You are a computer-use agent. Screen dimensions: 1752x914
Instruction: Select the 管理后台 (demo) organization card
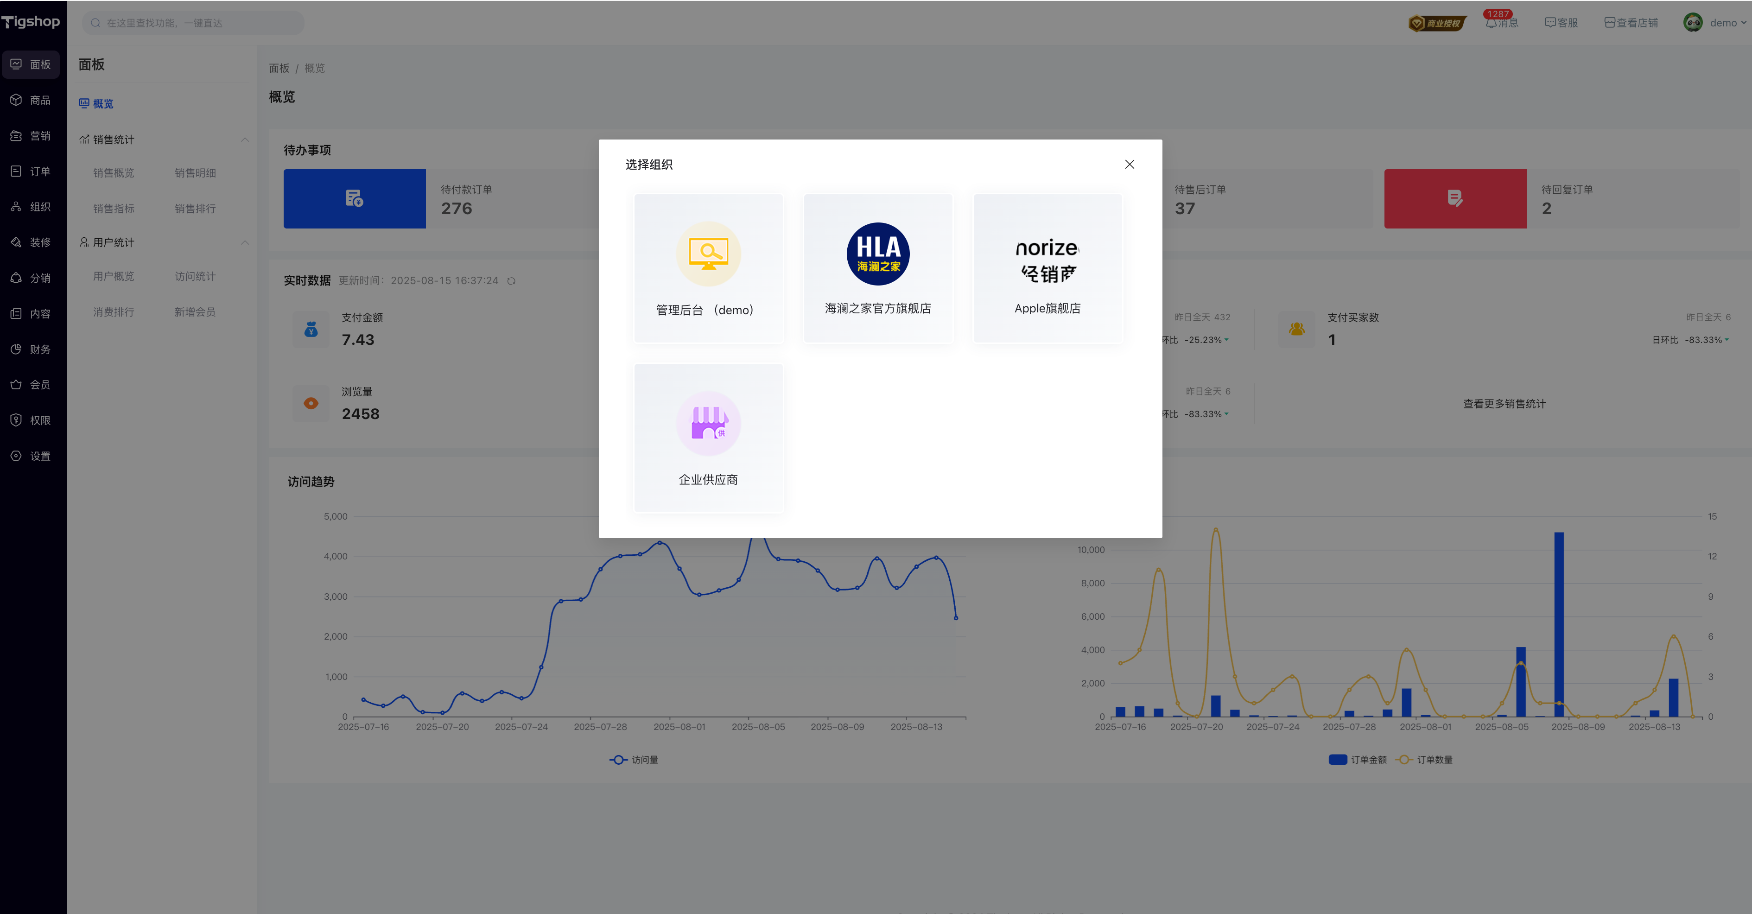[x=708, y=269]
